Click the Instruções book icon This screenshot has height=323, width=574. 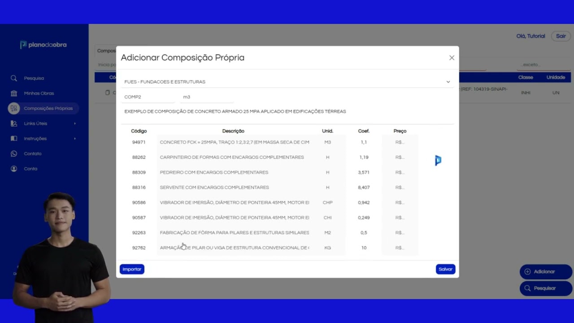pyautogui.click(x=14, y=139)
